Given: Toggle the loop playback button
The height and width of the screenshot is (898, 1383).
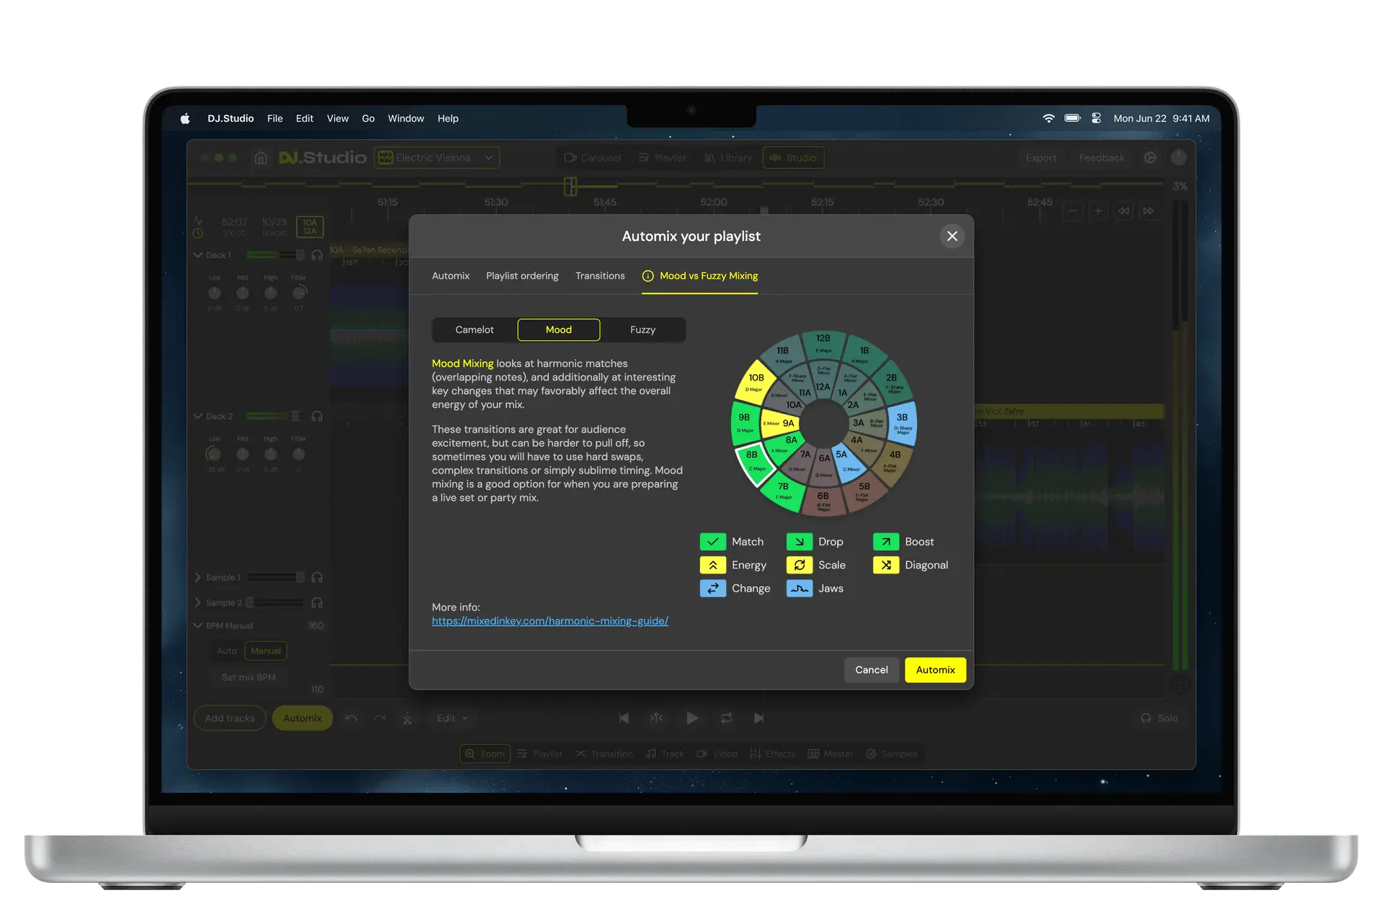Looking at the screenshot, I should [x=726, y=718].
